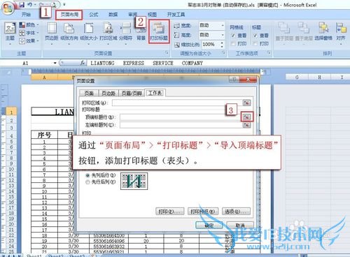Click the Sheet1 worksheet tab
Screen dimensions: 350x257
pyautogui.click(x=34, y=256)
